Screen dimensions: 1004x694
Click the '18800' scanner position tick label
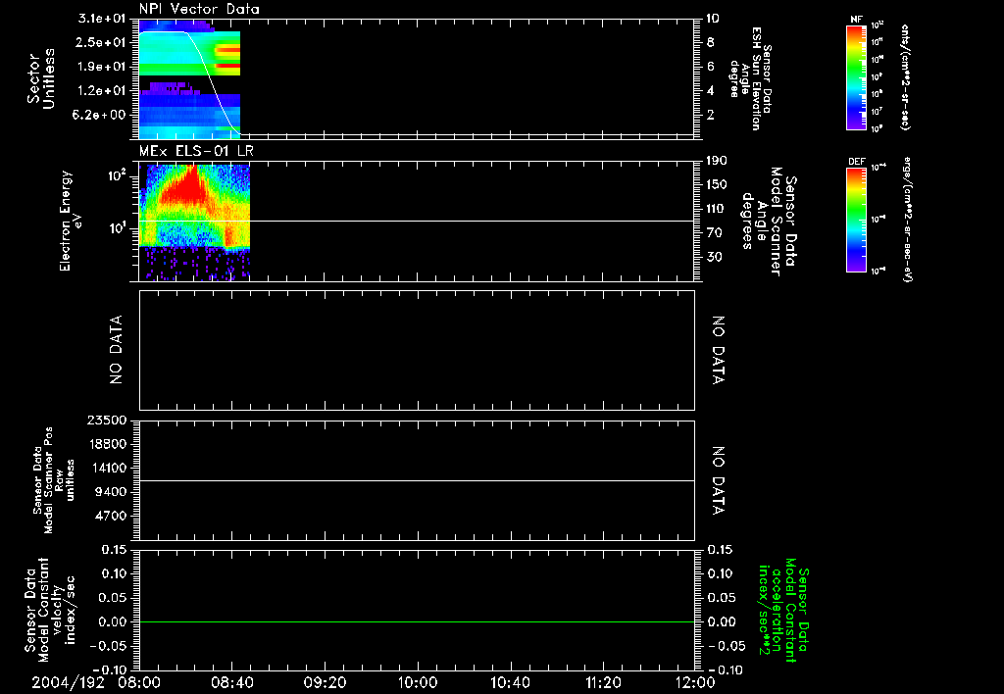[x=107, y=444]
